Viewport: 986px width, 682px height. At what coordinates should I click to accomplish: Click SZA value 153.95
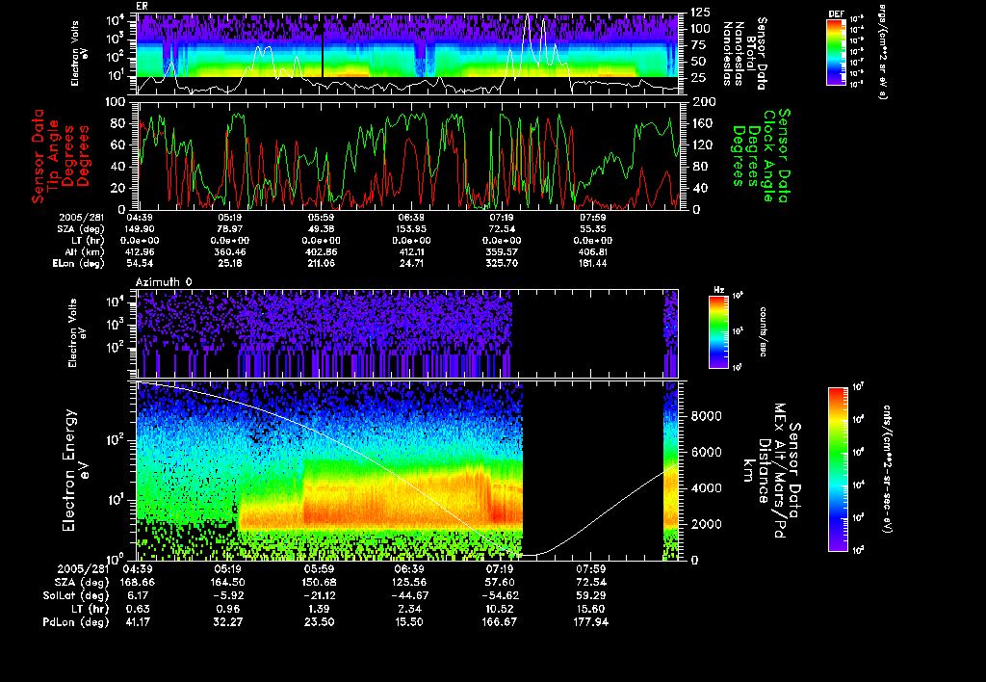coord(411,229)
